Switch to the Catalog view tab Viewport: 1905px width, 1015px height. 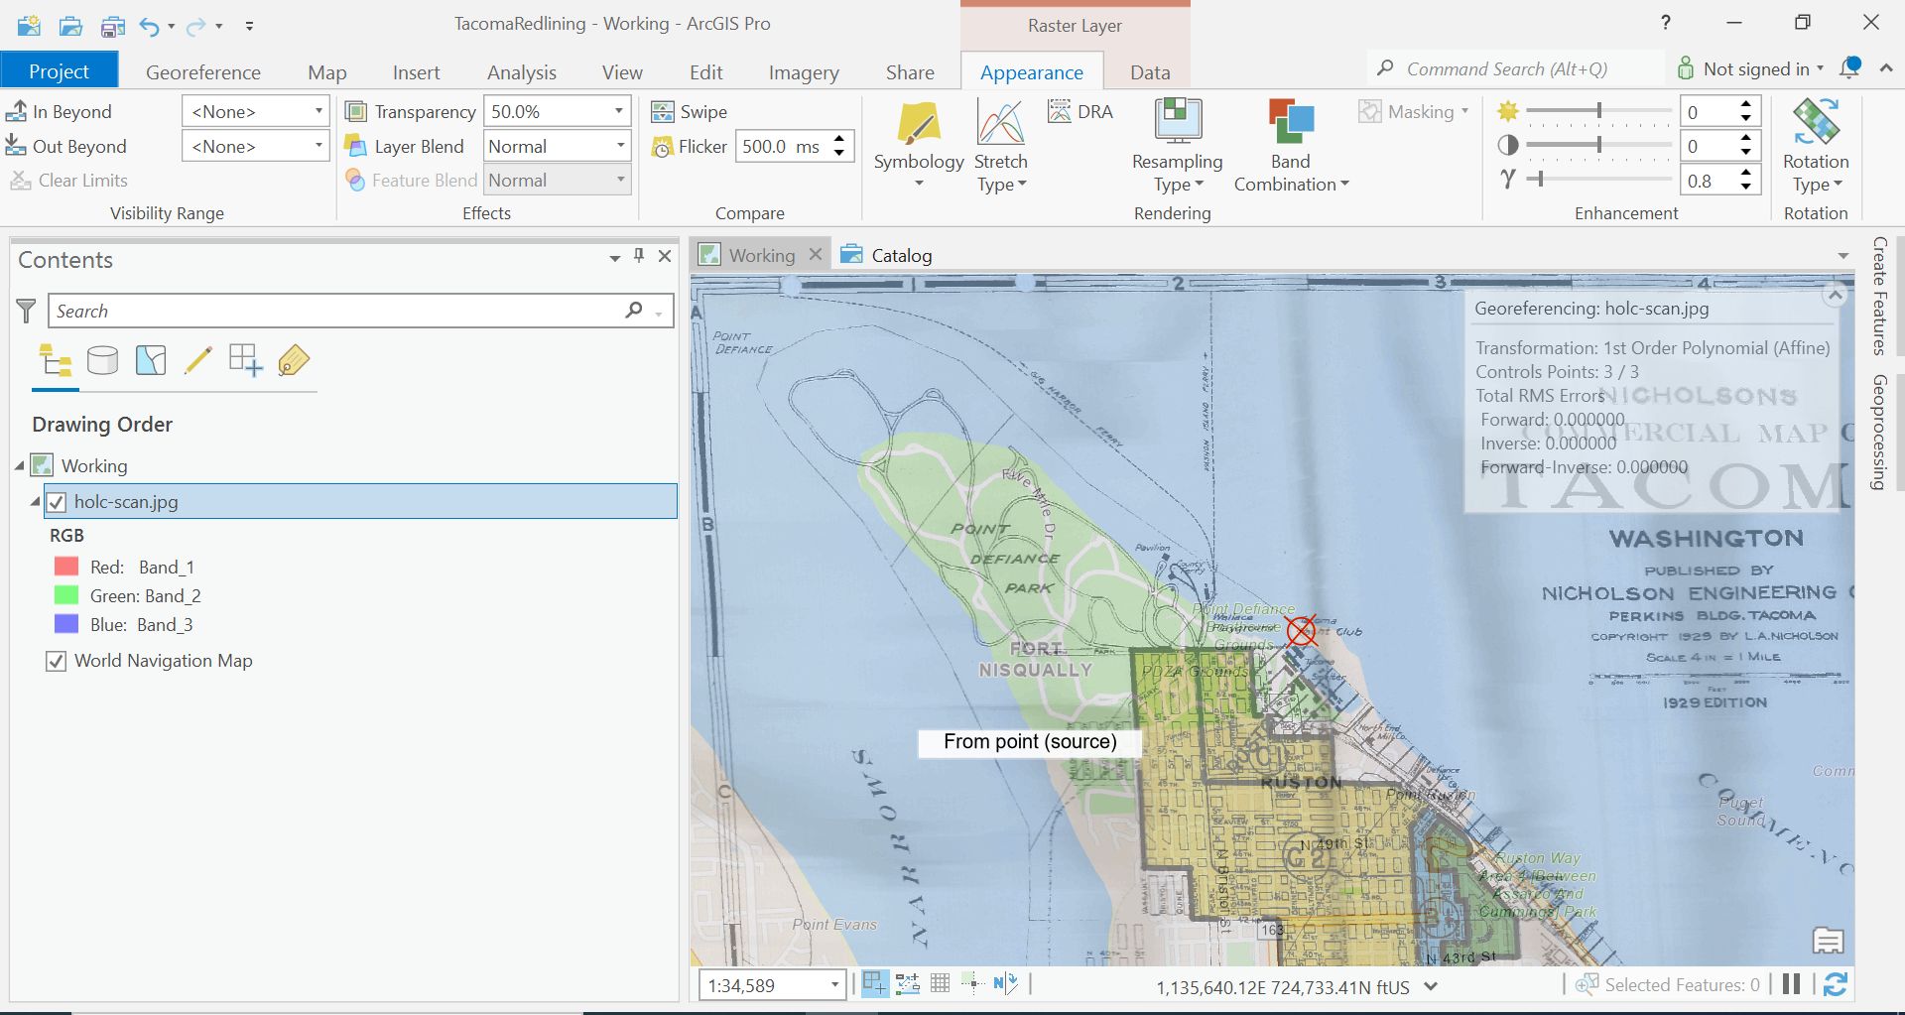click(x=887, y=255)
